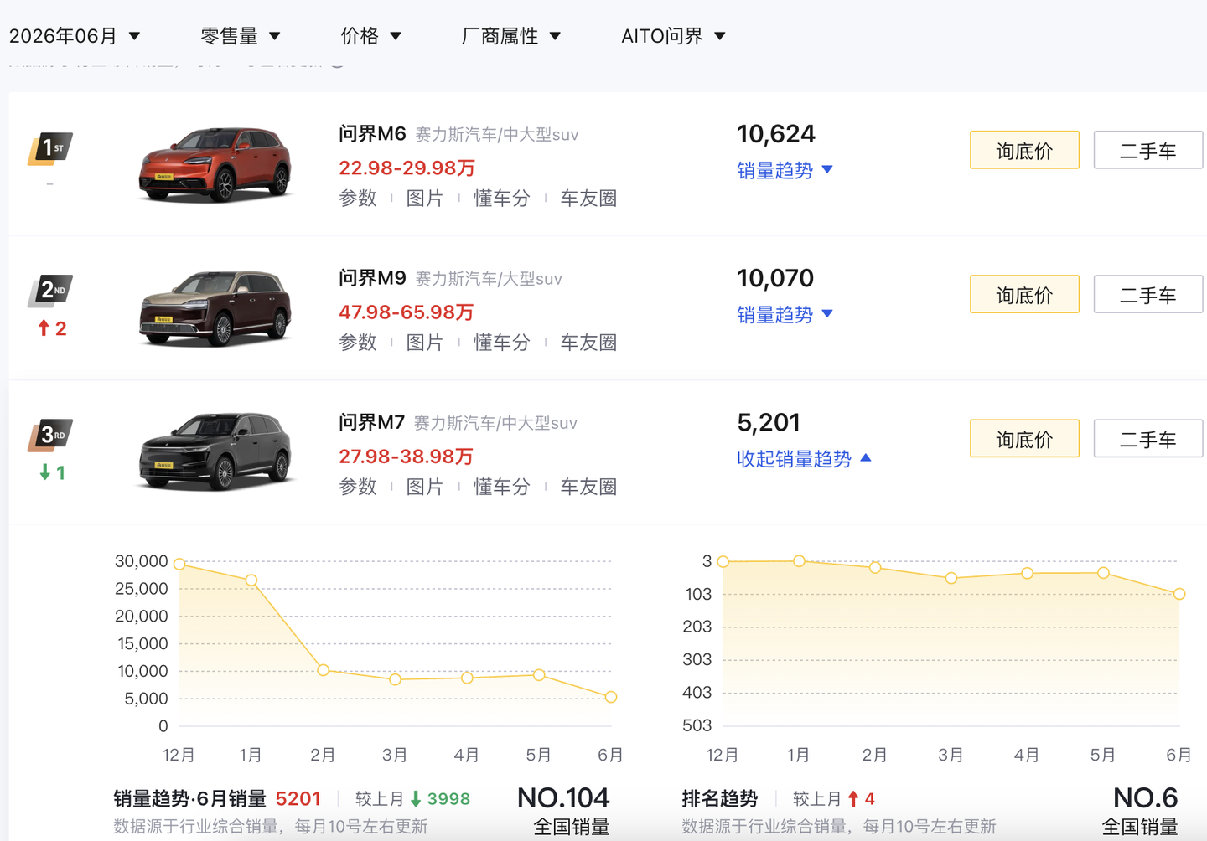Viewport: 1207px width, 841px height.
Task: Click the red up-arrow rank change 2
Action: pyautogui.click(x=52, y=328)
